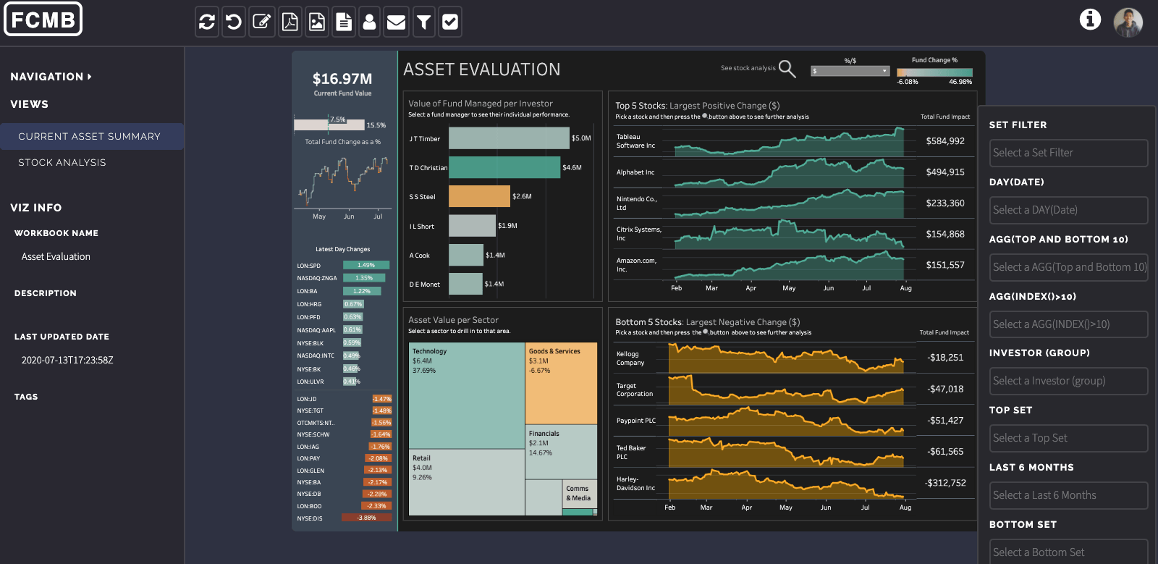Open the %/$ dropdown selector
The image size is (1158, 564).
pyautogui.click(x=850, y=71)
